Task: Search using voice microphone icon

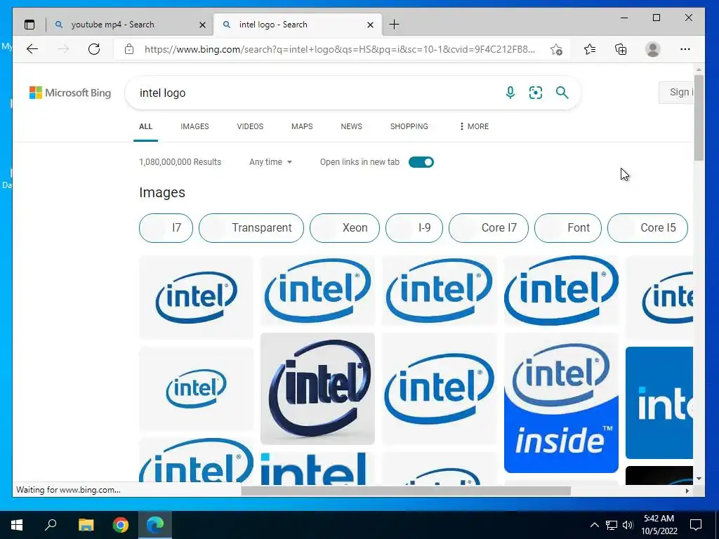Action: [510, 93]
